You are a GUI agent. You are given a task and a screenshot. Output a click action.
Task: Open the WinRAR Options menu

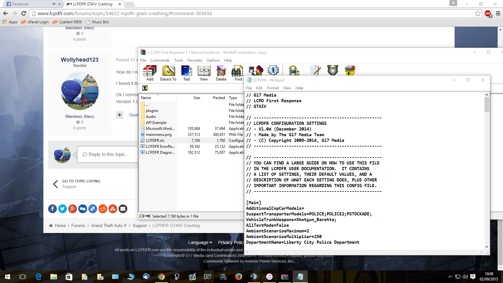(213, 60)
